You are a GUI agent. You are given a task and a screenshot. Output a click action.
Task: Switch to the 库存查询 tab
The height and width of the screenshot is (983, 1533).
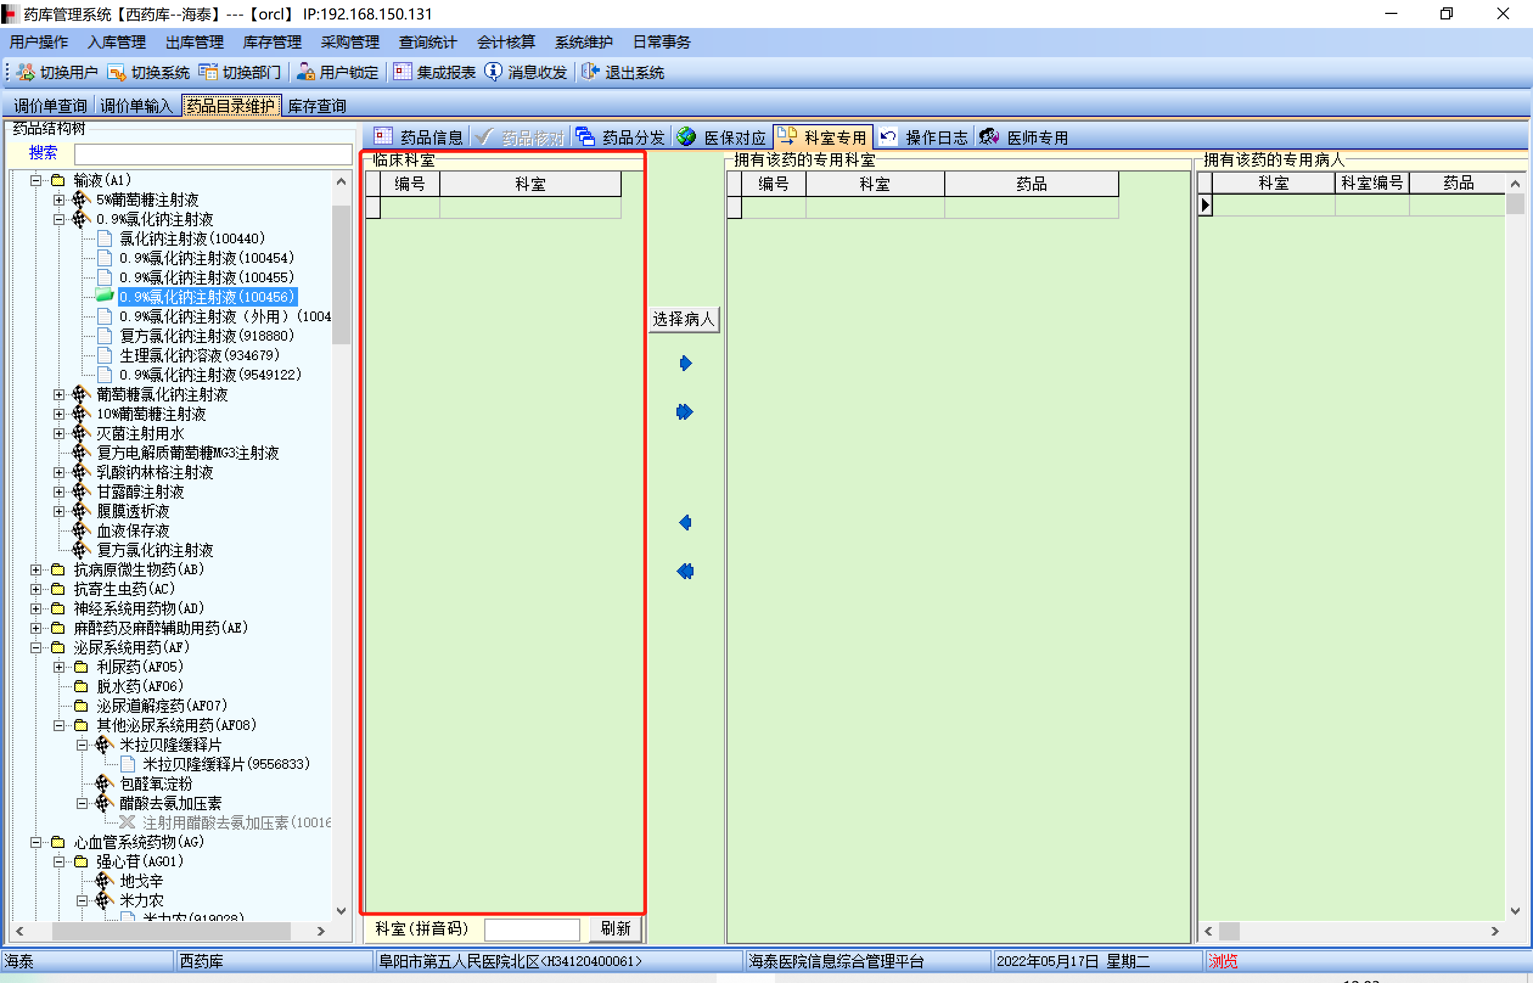pos(316,106)
